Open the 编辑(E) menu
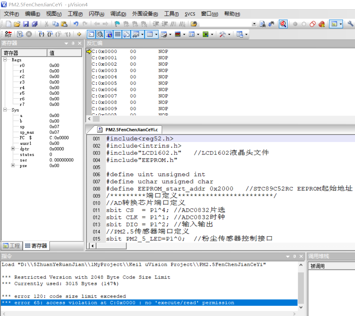Viewport: 355px width, 316px height. (x=33, y=14)
